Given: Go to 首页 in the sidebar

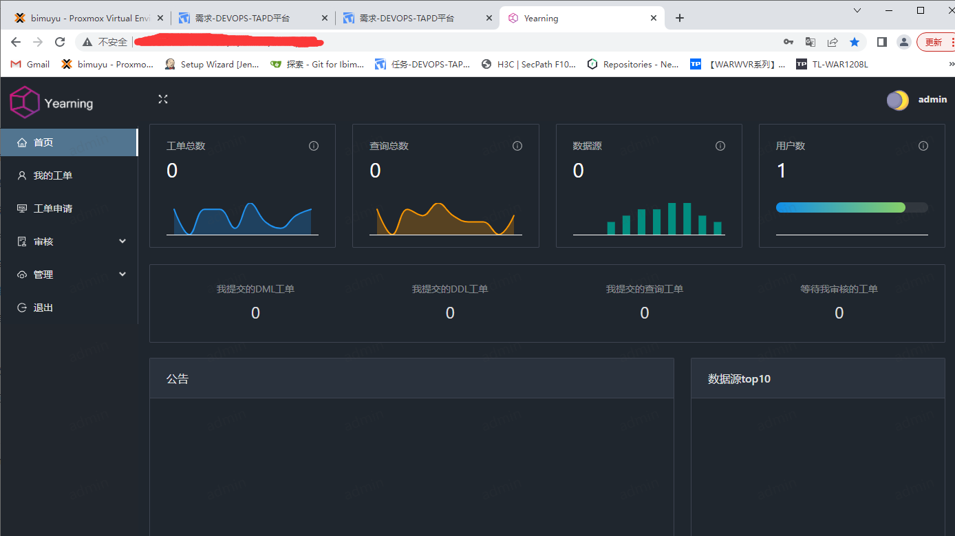Looking at the screenshot, I should point(69,142).
